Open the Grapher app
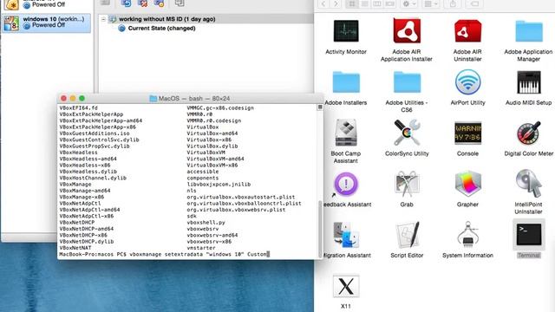Viewport: 555px width, 312px height. tap(467, 184)
